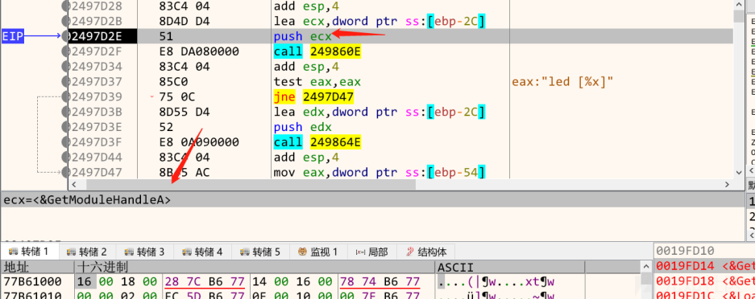Click disassembly horizontal scrollbar left arrow
The height and width of the screenshot is (299, 755).
click(x=74, y=184)
